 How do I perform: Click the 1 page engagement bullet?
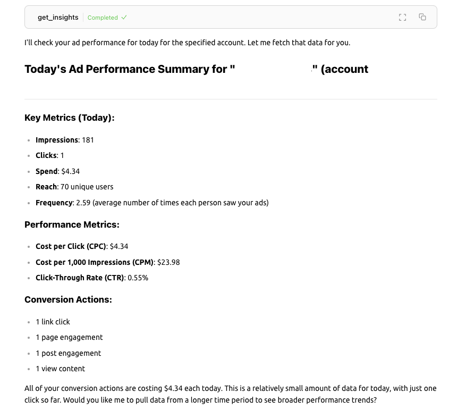[x=69, y=337]
